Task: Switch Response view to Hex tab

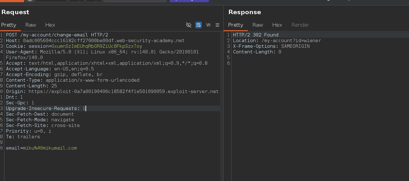Action: pos(277,25)
